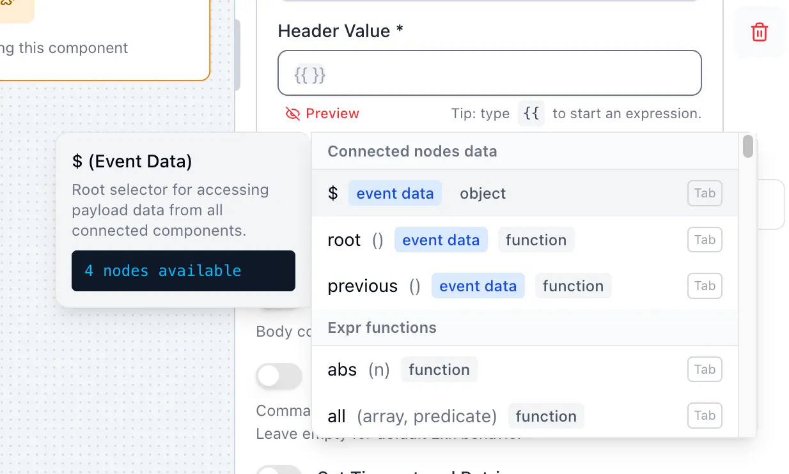Viewport: 789px width, 474px height.
Task: Click the red trash delete icon
Action: pyautogui.click(x=759, y=31)
